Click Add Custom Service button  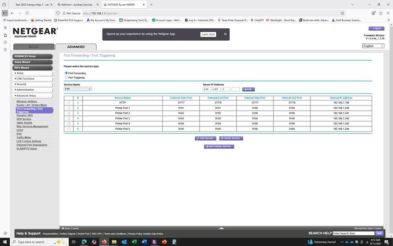tap(219, 146)
